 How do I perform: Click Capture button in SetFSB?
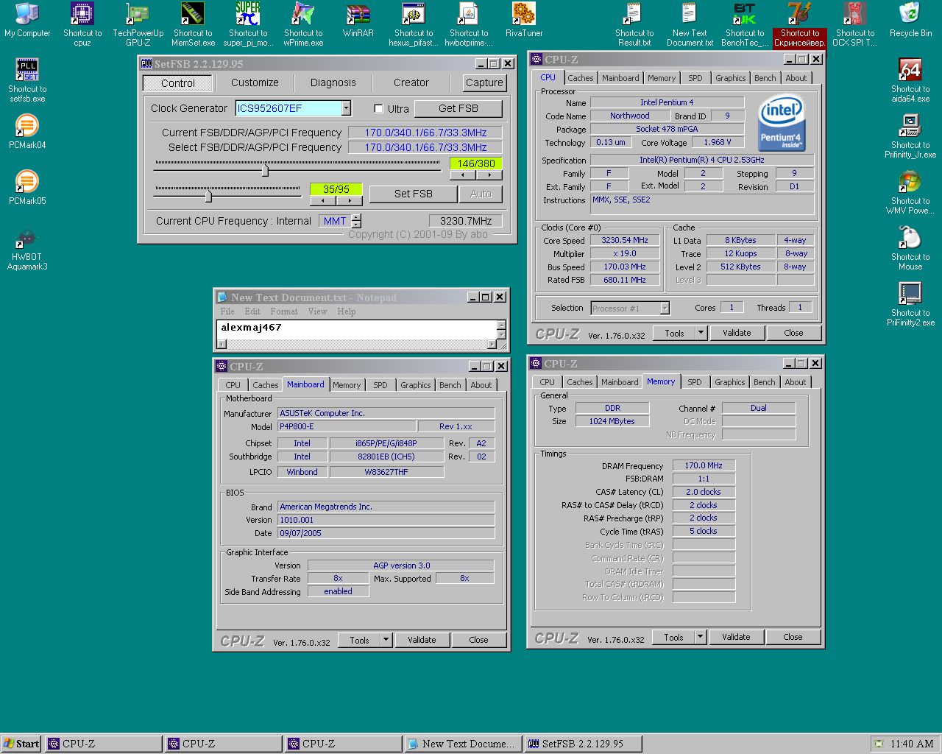(484, 82)
